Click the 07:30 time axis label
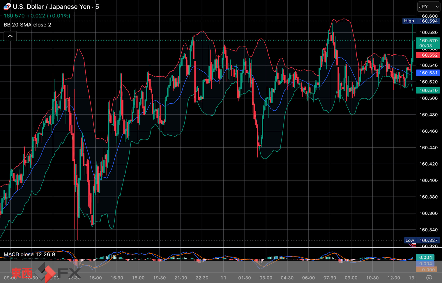The height and width of the screenshot is (283, 442). coord(330,278)
